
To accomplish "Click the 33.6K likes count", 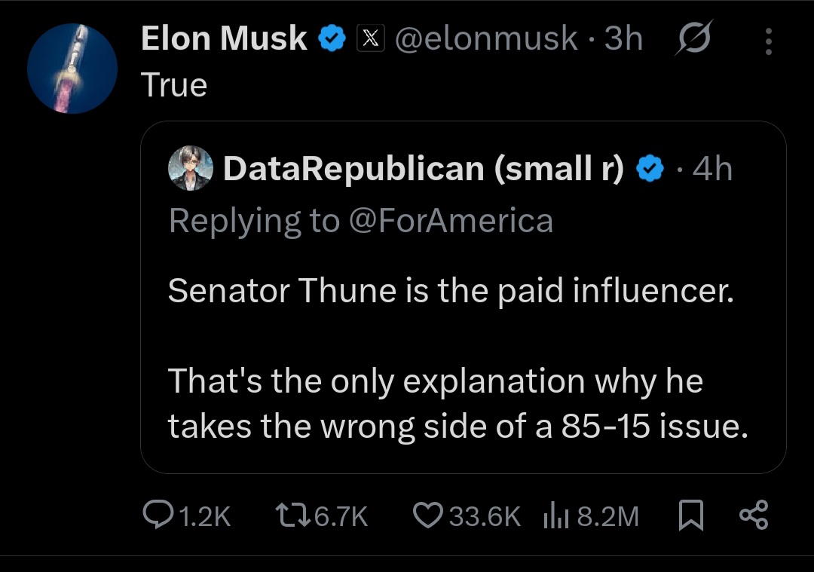I will point(484,516).
